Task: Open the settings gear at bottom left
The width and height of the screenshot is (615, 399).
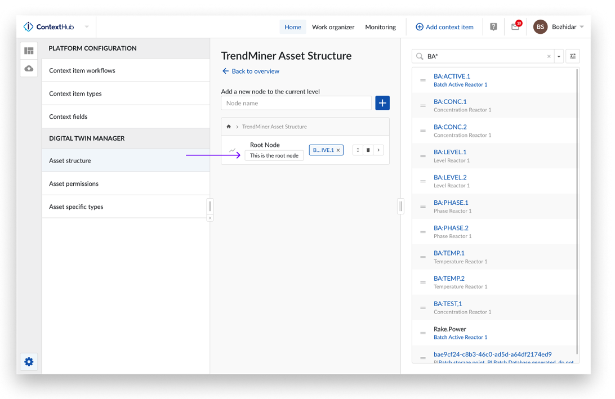Action: (29, 362)
